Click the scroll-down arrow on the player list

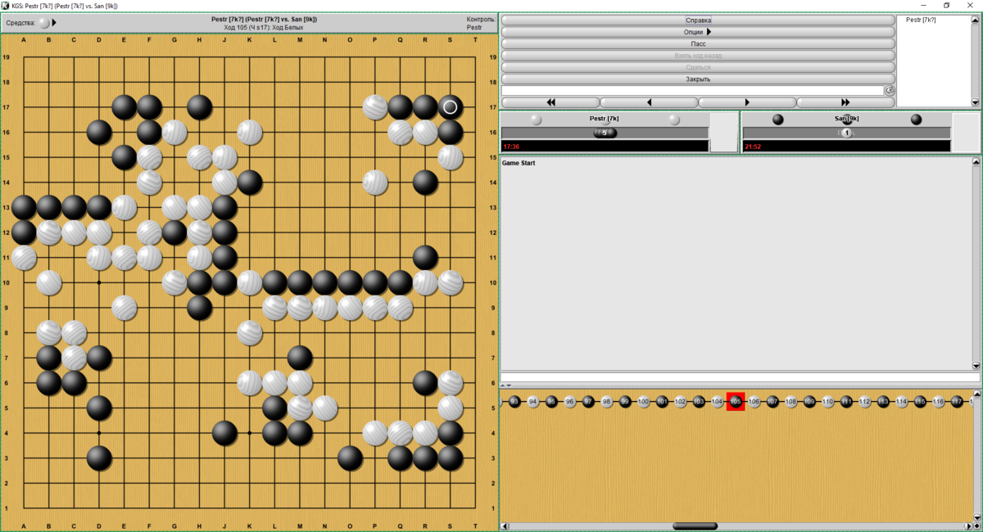click(x=976, y=101)
